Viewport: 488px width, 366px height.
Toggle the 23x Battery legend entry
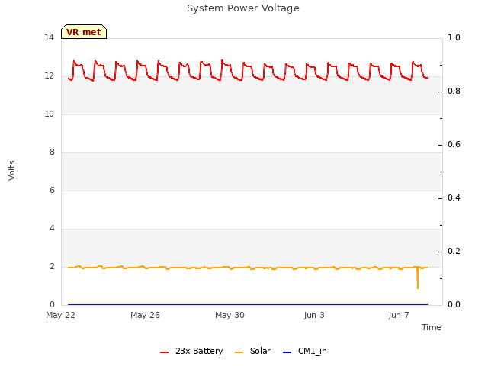[191, 351]
